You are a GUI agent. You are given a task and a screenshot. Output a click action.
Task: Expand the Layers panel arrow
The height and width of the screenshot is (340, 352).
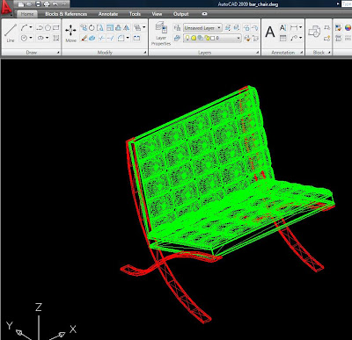tap(257, 53)
